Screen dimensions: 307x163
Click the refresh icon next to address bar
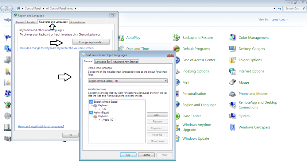pyautogui.click(x=279, y=9)
